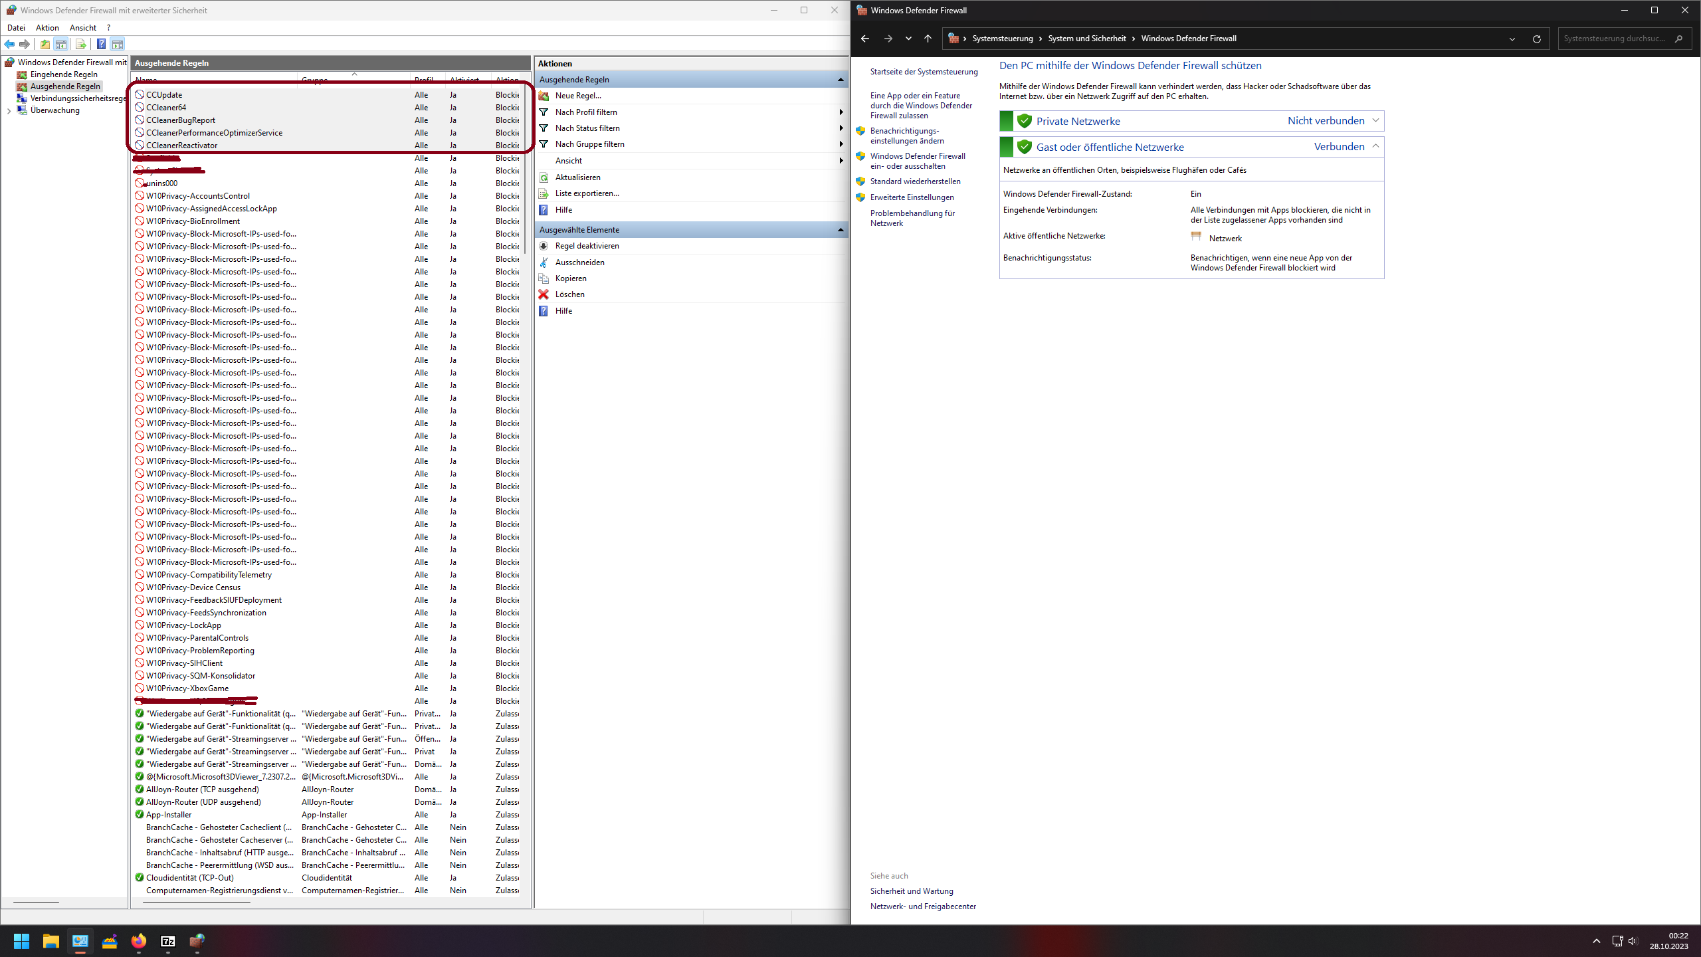Screen dimensions: 1701x957
Task: Open the Aktion menu
Action: [47, 27]
